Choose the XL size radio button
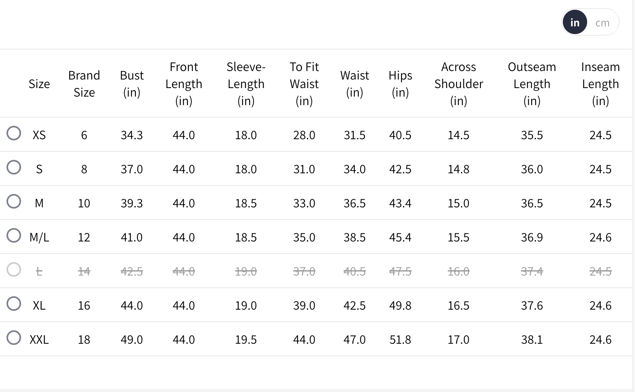Image resolution: width=635 pixels, height=392 pixels. coord(14,304)
